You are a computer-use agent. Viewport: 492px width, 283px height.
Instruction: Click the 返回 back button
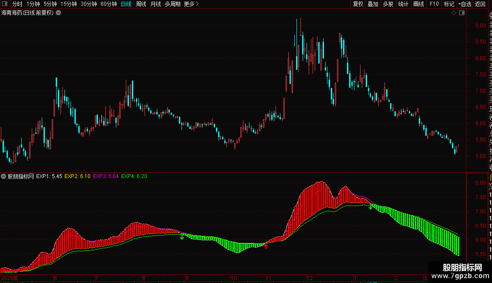click(480, 4)
